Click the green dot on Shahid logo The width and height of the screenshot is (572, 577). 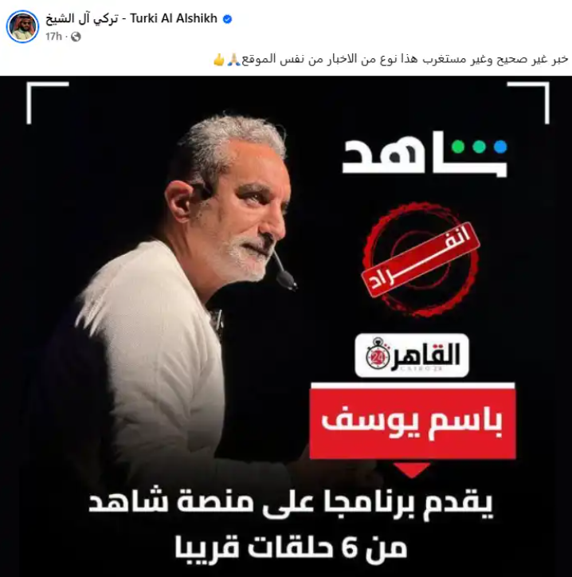(x=458, y=147)
